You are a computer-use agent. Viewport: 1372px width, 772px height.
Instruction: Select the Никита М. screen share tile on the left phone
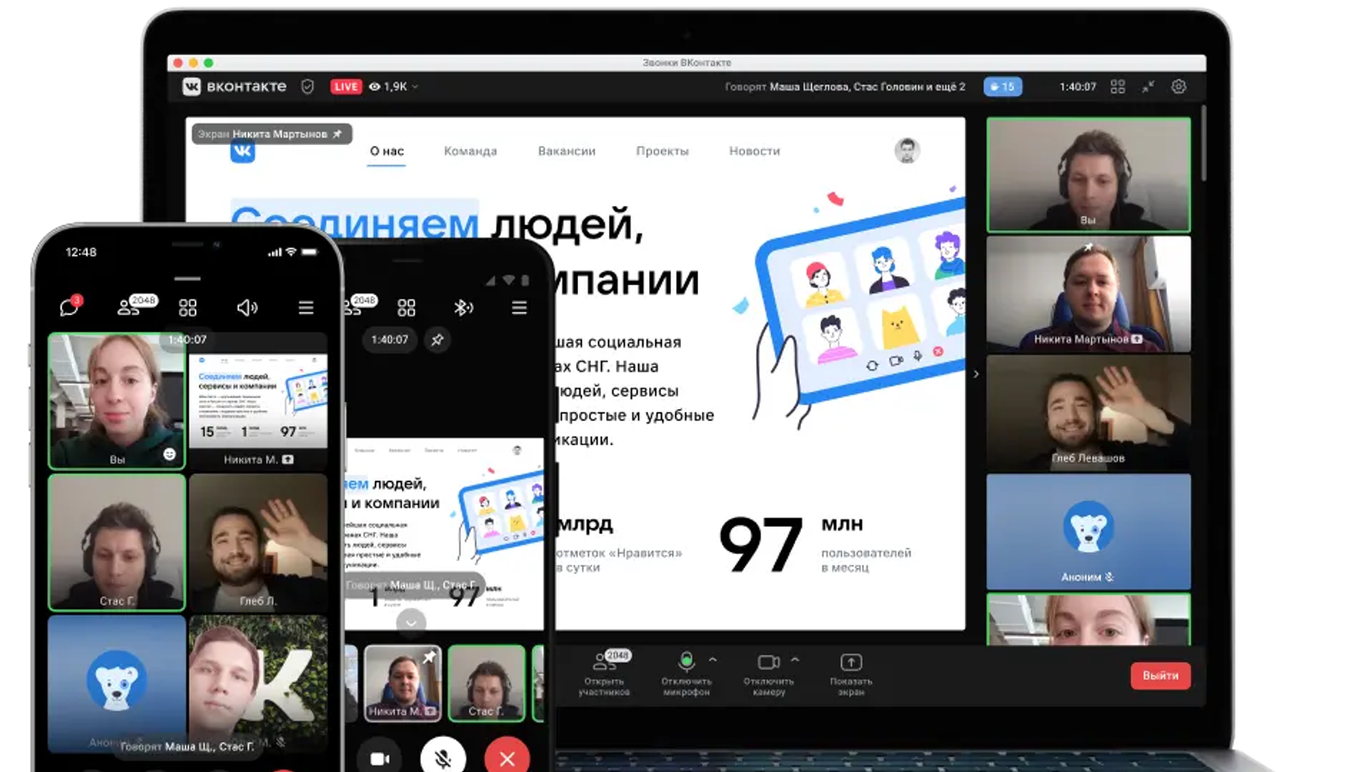coord(258,401)
